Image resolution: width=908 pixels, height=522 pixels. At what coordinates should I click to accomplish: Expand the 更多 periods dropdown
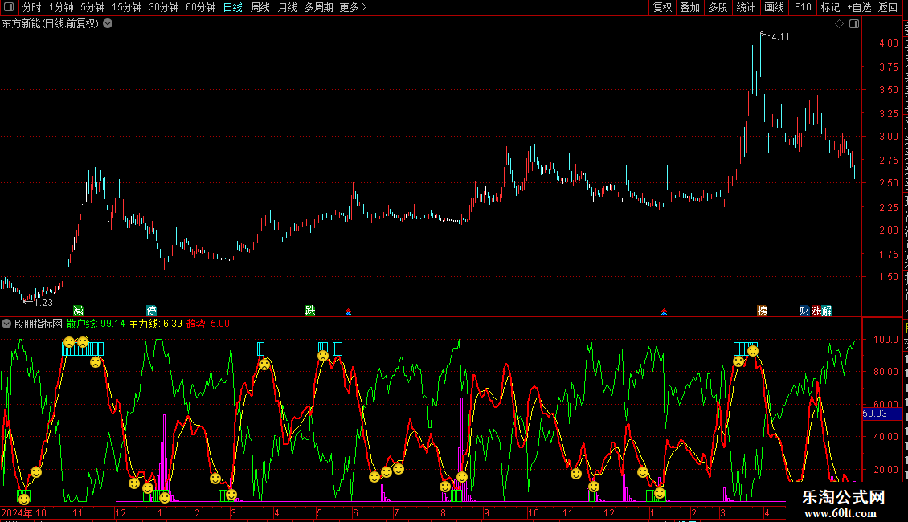354,7
